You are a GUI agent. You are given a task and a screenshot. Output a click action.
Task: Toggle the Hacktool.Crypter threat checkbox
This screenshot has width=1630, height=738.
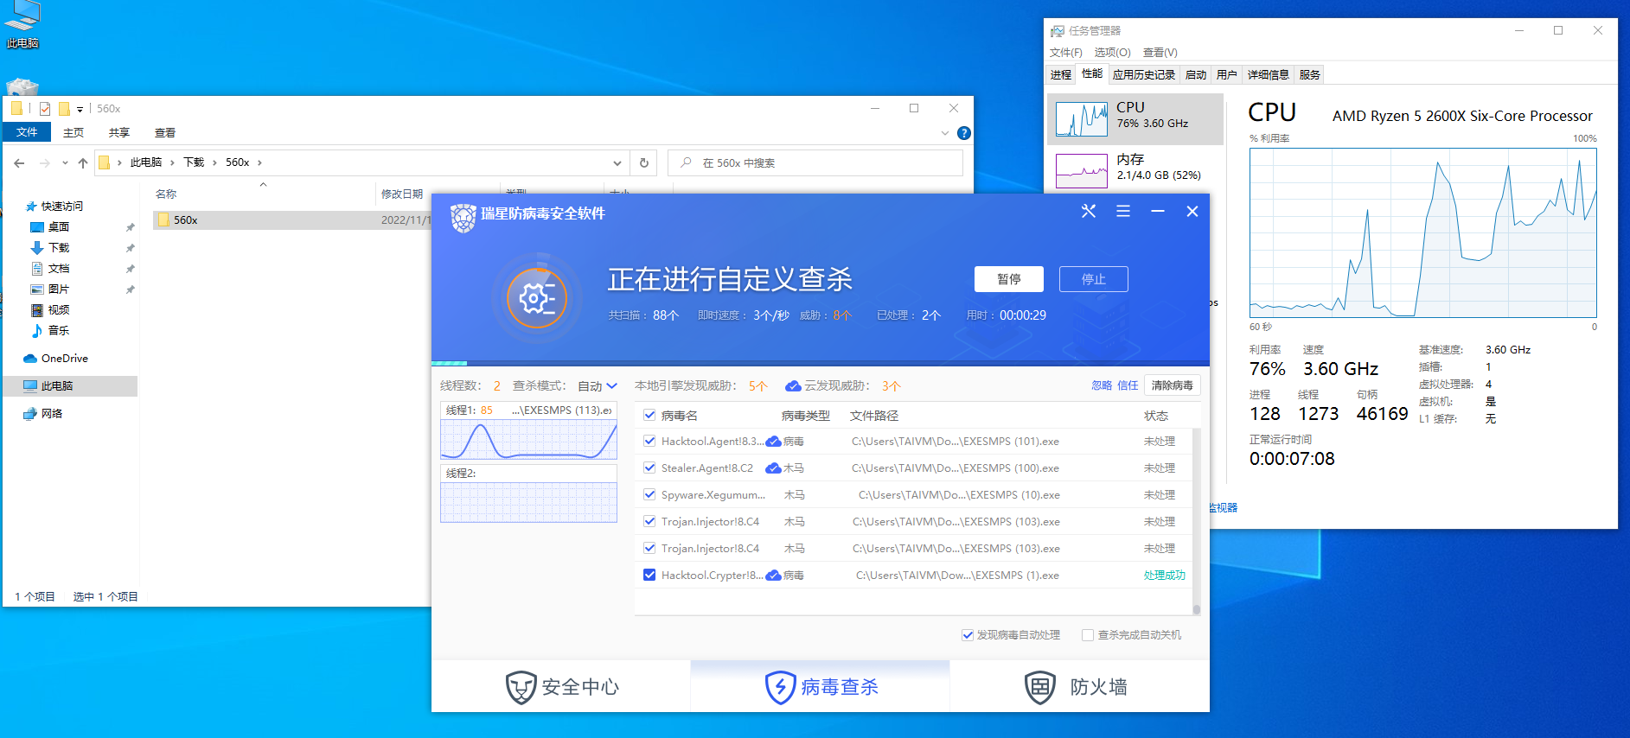[649, 575]
